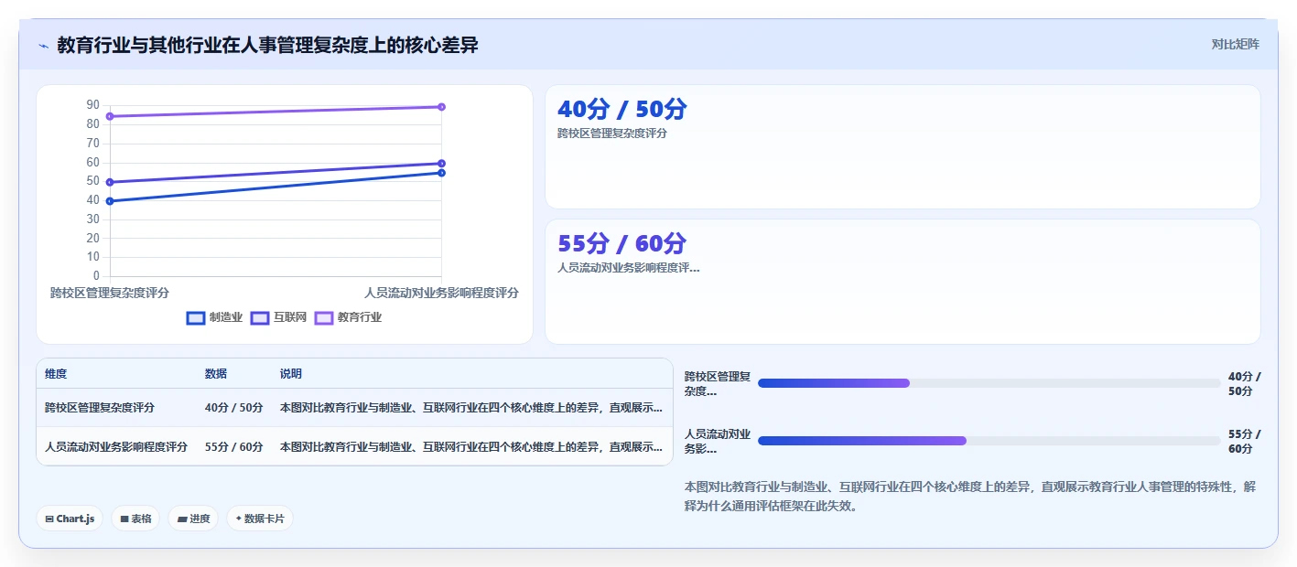The width and height of the screenshot is (1297, 567).
Task: Click the 40分 / 50分 progress value label
Action: [x=1245, y=383]
